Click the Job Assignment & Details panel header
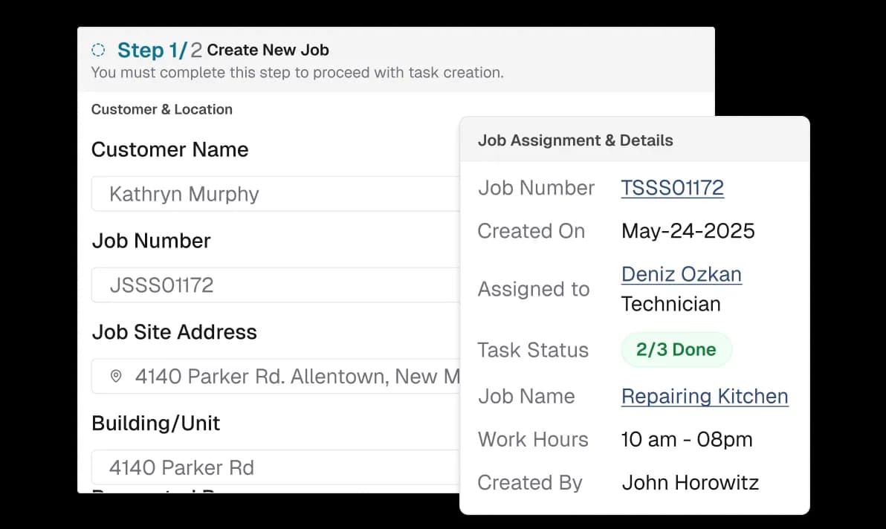Screen dimensions: 886x529 (x=575, y=140)
